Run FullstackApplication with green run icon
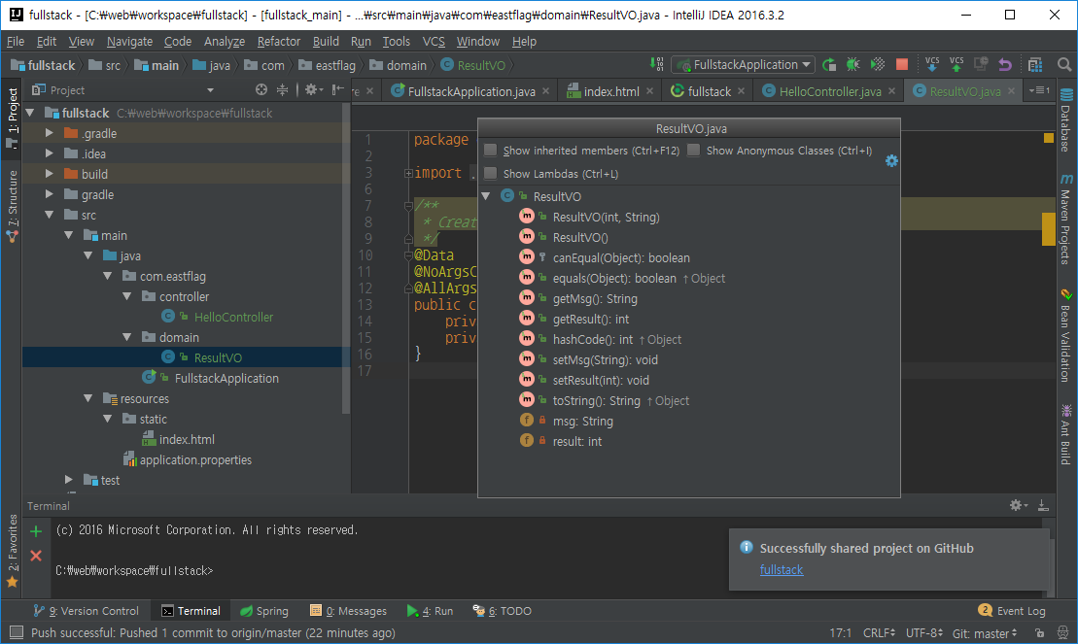The image size is (1078, 644). (x=829, y=65)
